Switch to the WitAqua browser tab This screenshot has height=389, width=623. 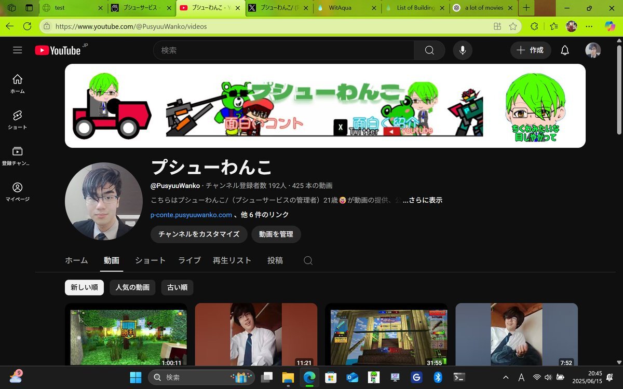[x=347, y=8]
